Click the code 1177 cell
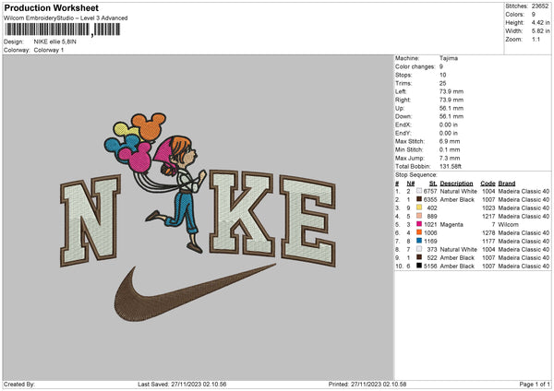This screenshot has width=554, height=391. tap(488, 241)
